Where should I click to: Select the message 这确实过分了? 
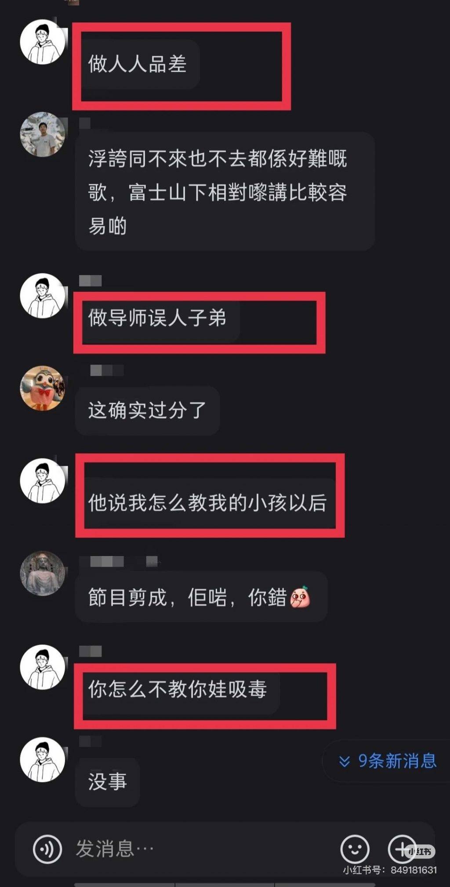(x=147, y=411)
